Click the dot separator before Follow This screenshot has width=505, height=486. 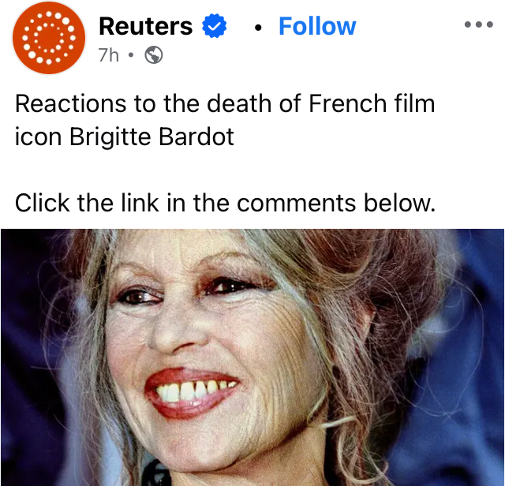pos(258,28)
